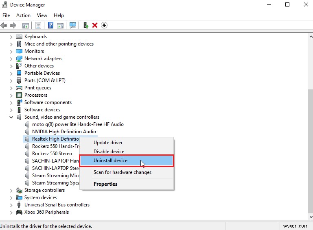Image resolution: width=313 pixels, height=230 pixels.
Task: Expand the System devices node
Action: coord(11,198)
